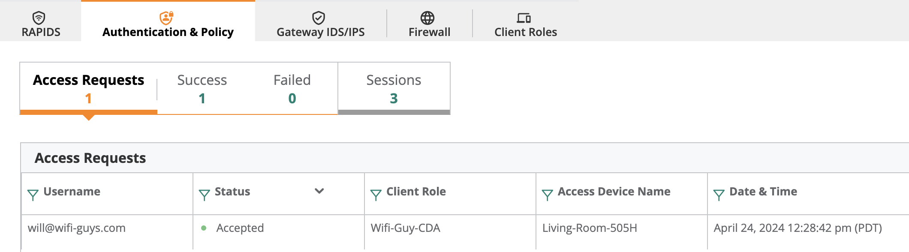The height and width of the screenshot is (252, 909).
Task: Click the Living-Room-505H device name cell
Action: click(x=590, y=228)
